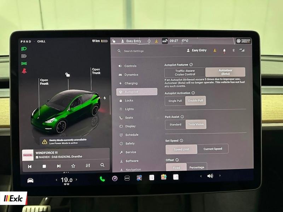Image resolution: width=283 pixels, height=212 pixels.
Task: Set Autopilot Activation to Single Pull
Action: [x=175, y=101]
